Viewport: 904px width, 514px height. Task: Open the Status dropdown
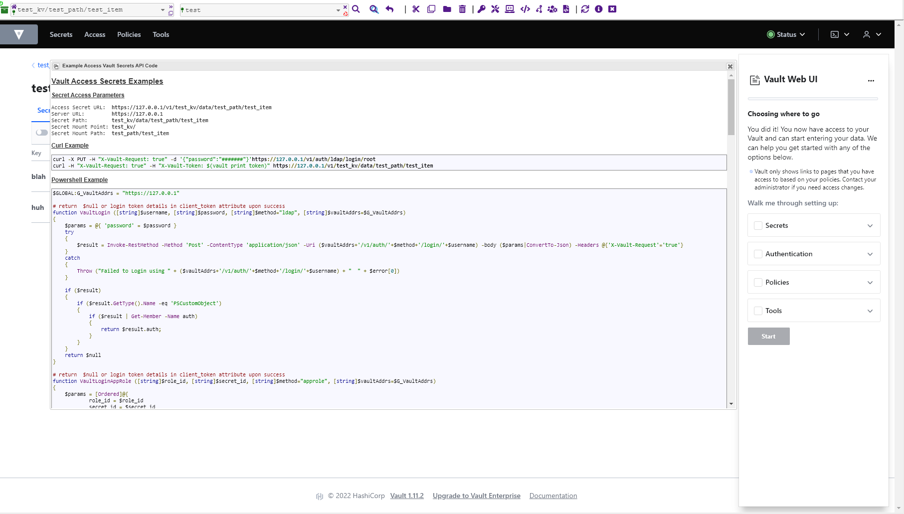(x=786, y=34)
